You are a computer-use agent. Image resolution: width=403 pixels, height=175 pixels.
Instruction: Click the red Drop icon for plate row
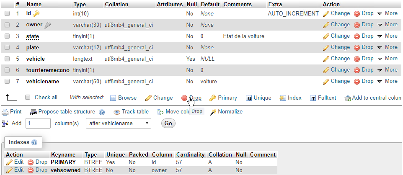click(357, 47)
